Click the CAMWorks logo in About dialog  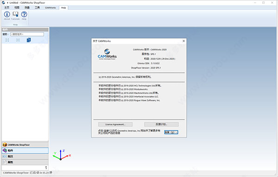click(107, 54)
